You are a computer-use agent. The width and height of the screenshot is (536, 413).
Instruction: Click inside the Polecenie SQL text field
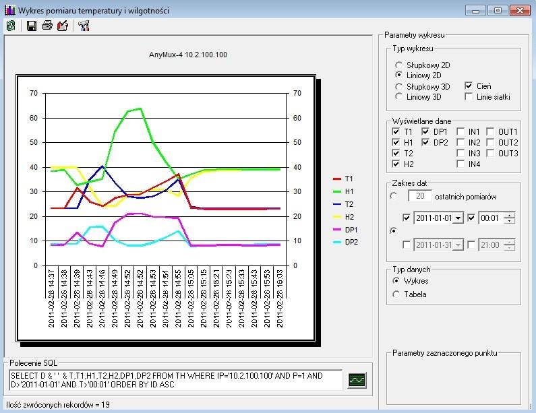click(x=176, y=380)
